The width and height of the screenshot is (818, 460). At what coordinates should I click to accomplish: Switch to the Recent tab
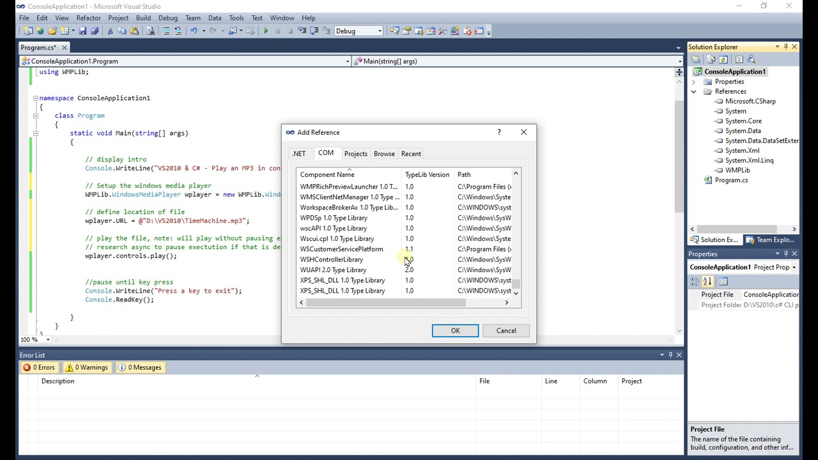[411, 154]
